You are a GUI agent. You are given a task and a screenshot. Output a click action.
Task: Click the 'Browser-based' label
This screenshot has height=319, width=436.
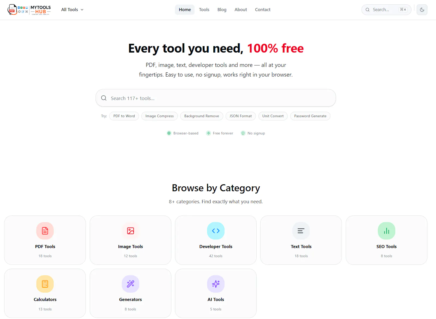click(x=186, y=133)
